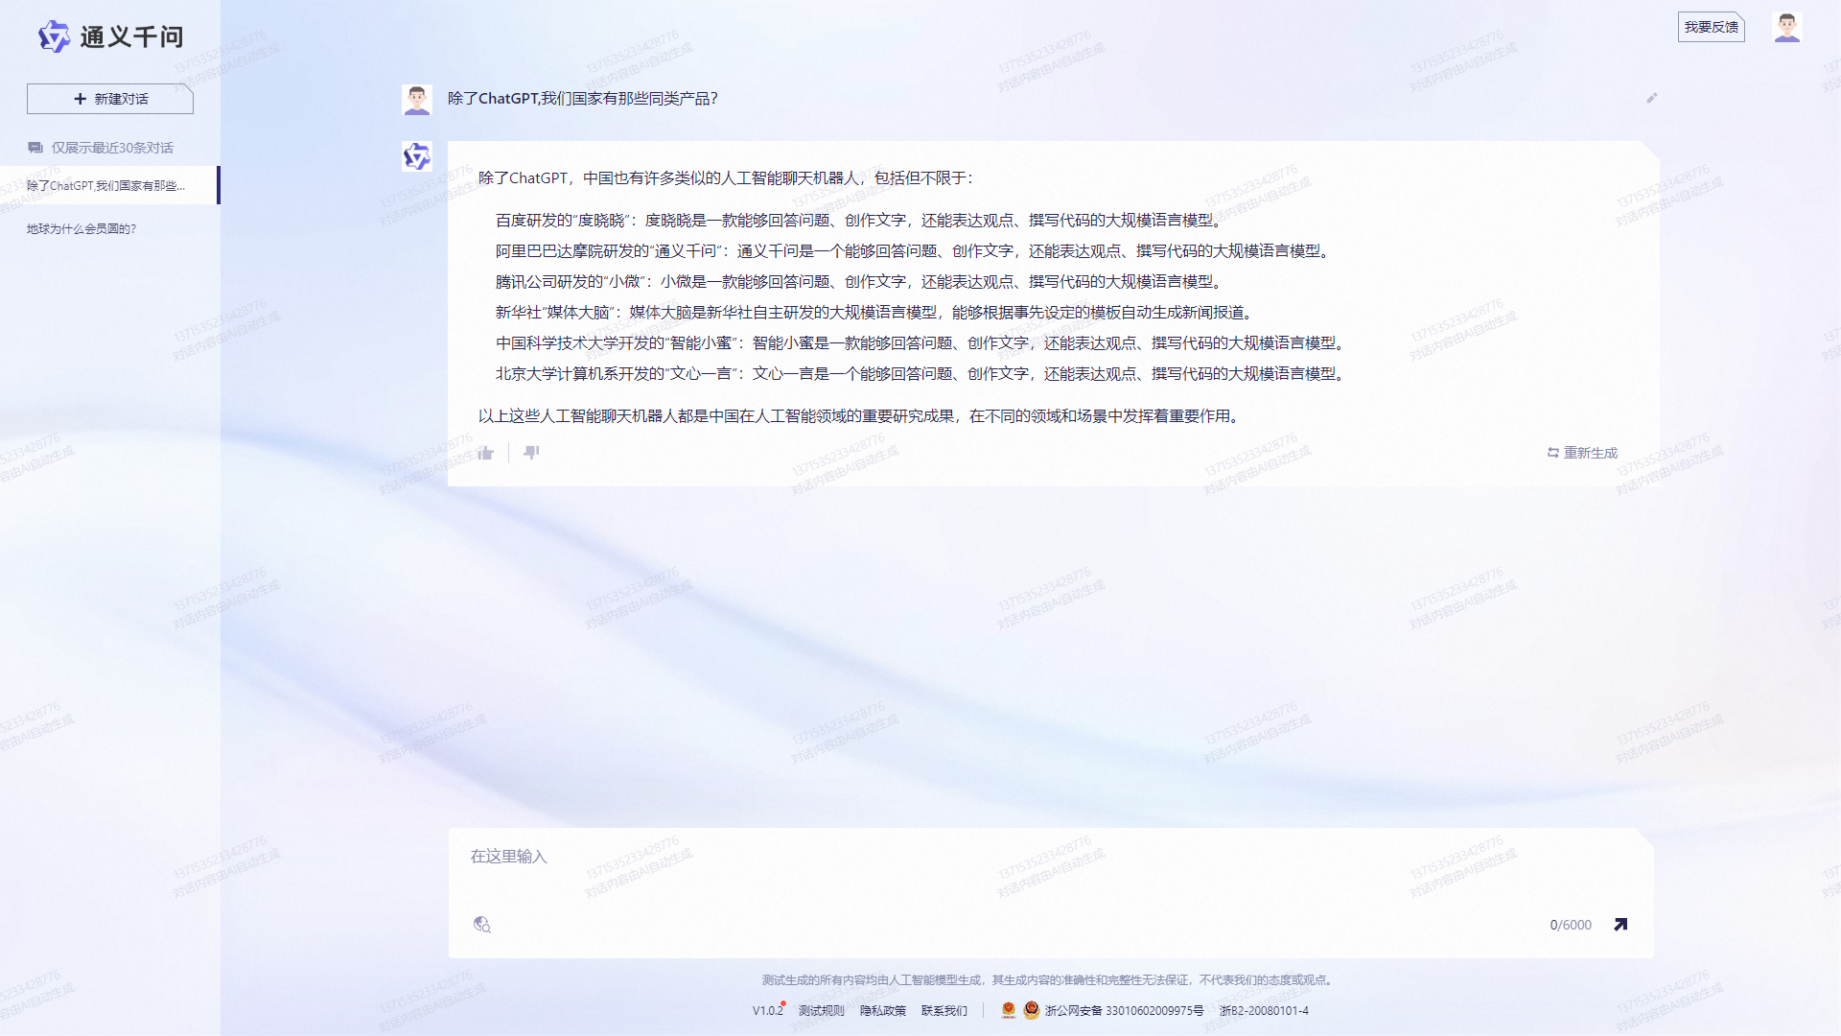Image resolution: width=1841 pixels, height=1036 pixels.
Task: Click the answer line about 新华社"媒体大脑"
Action: pyautogui.click(x=875, y=313)
